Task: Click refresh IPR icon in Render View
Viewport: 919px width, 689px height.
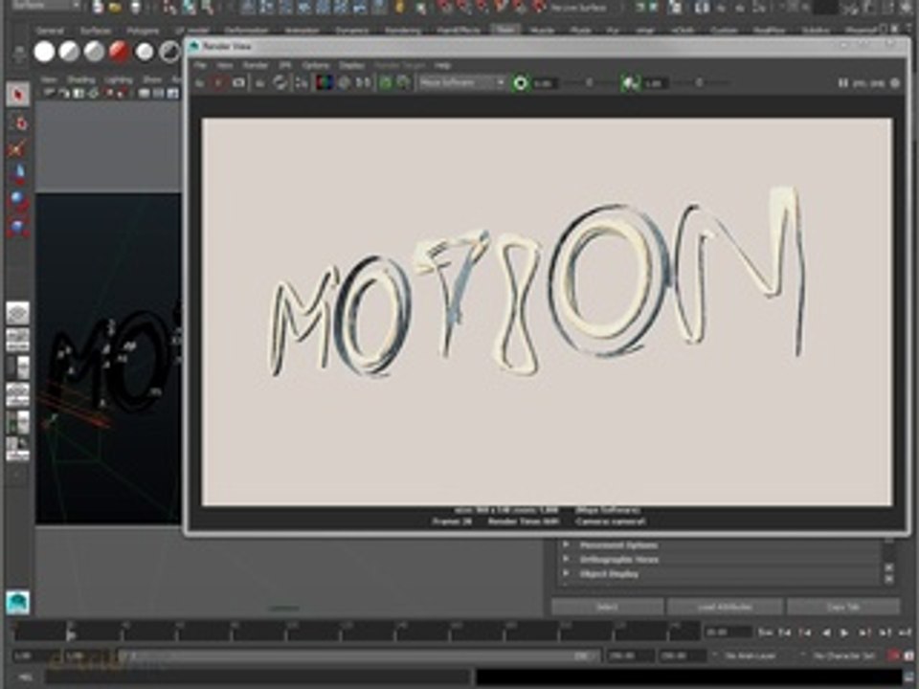Action: 280,83
